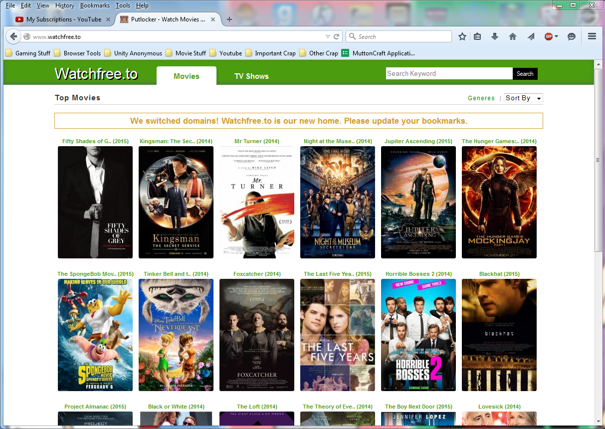605x429 pixels.
Task: Click the Horrible Bosses 2 poster
Action: pos(418,335)
